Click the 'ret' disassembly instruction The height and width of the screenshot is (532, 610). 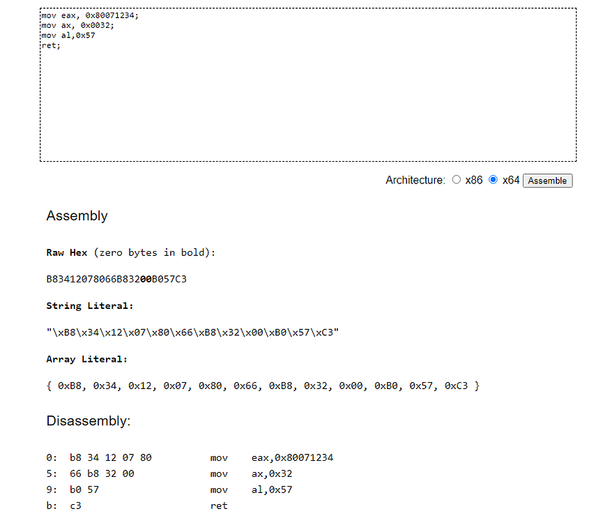(219, 506)
